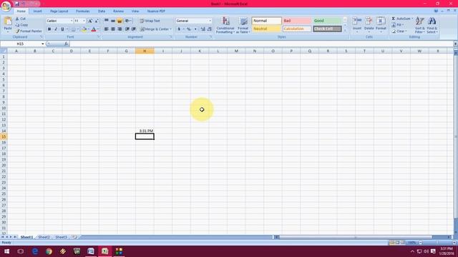Apply the Check Cell style

coord(327,29)
